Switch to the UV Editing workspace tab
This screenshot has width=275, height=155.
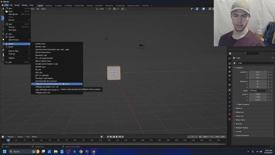pyautogui.click(x=68, y=6)
